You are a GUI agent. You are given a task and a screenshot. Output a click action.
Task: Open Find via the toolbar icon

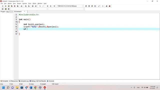click(x=26, y=6)
